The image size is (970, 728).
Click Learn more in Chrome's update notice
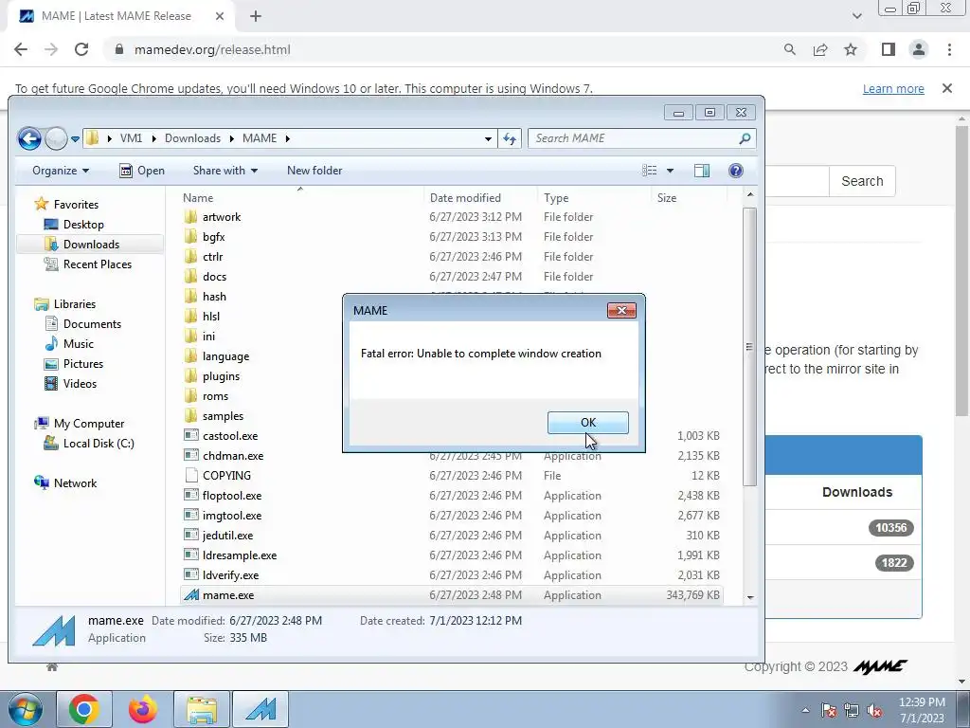click(893, 88)
